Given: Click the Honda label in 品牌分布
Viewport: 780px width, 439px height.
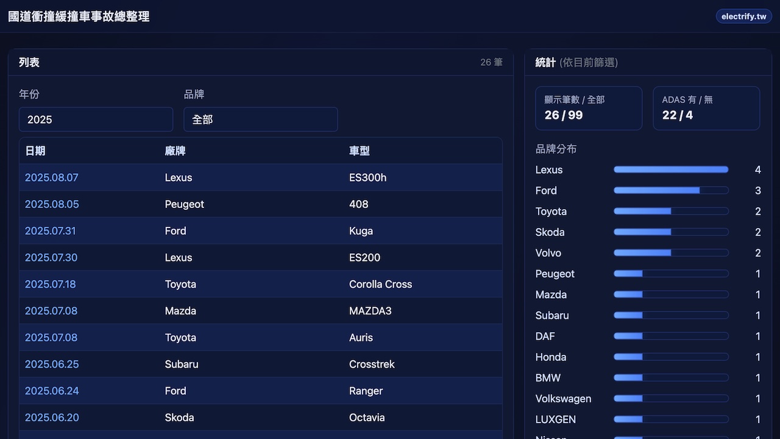Looking at the screenshot, I should [551, 357].
